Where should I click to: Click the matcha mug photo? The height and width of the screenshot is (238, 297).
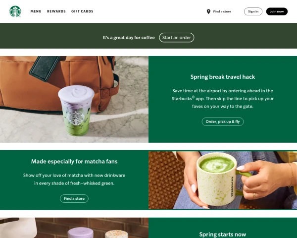223,180
